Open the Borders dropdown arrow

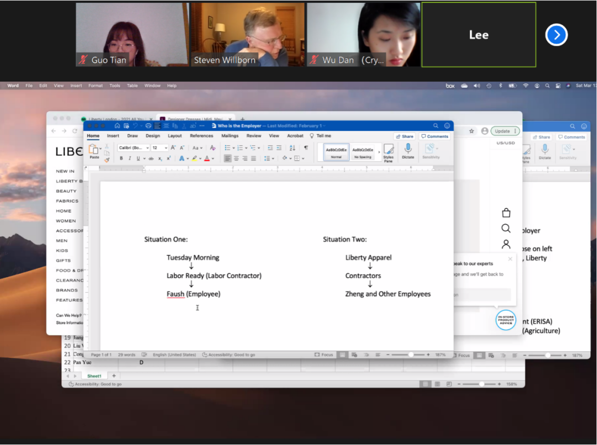click(x=303, y=158)
